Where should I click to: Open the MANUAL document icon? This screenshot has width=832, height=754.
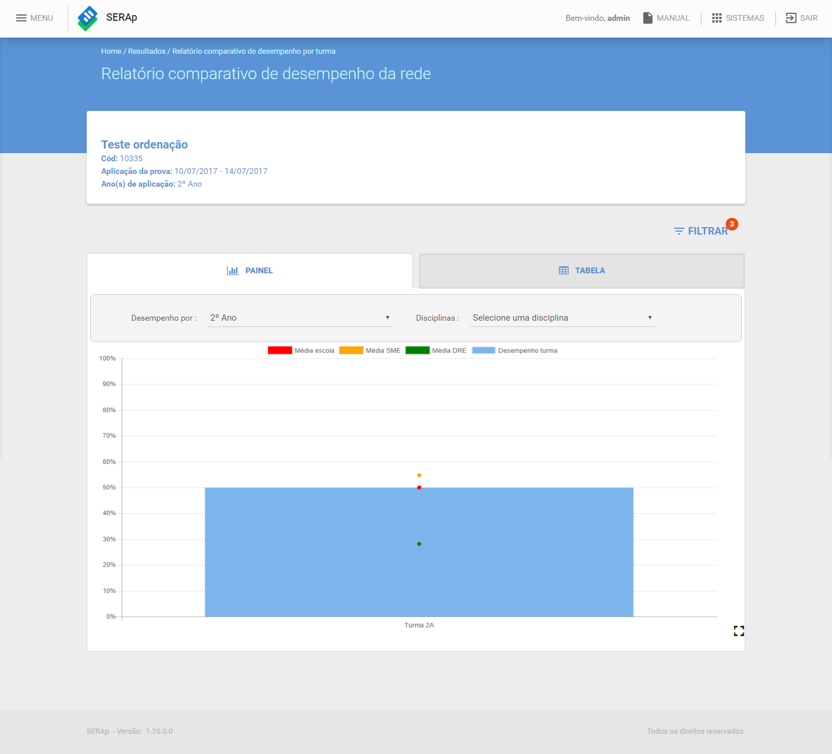[648, 18]
